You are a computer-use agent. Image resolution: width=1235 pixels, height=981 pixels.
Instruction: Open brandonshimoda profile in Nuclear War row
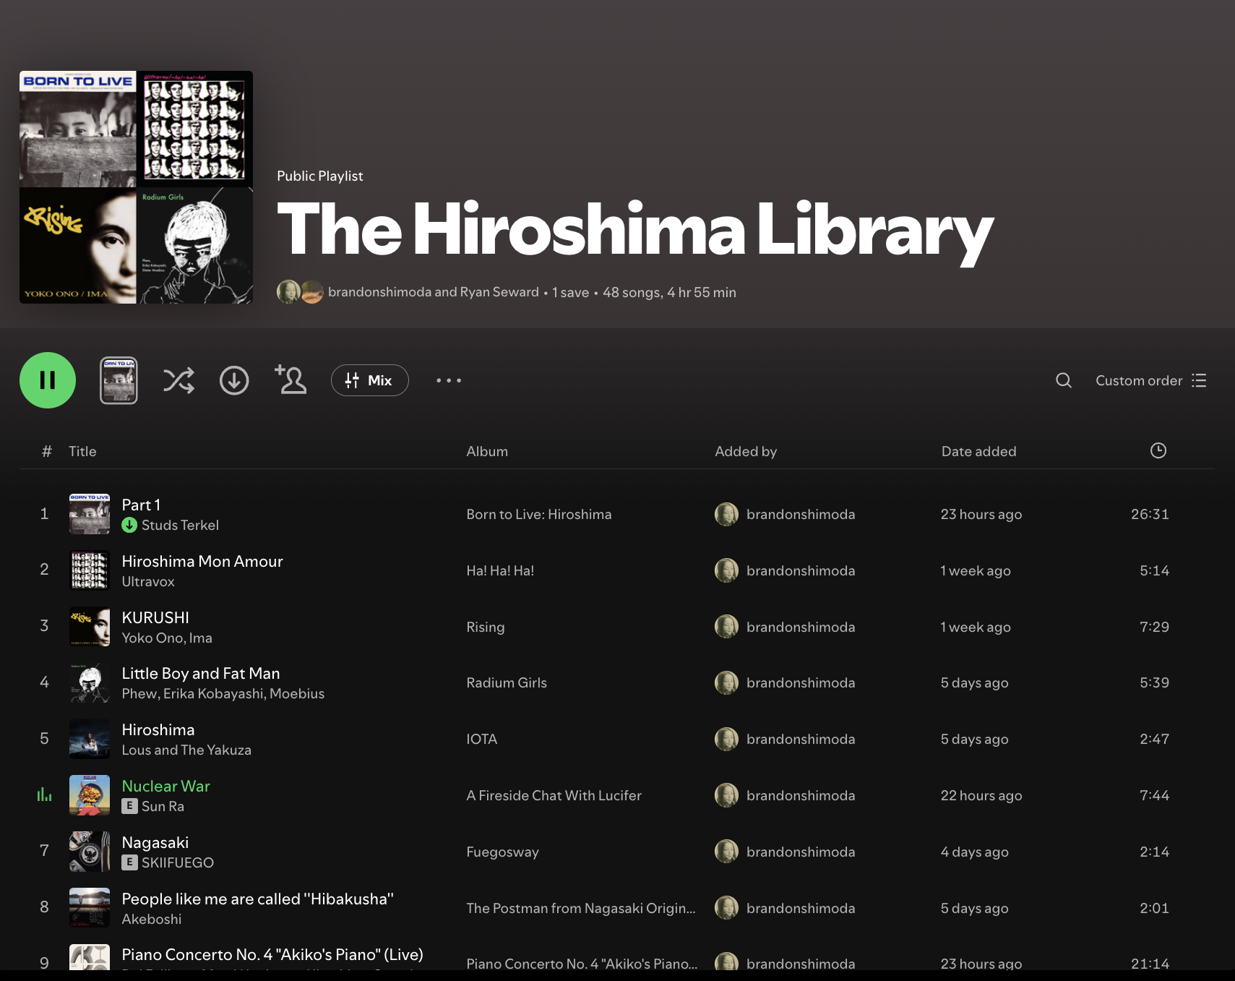(x=801, y=795)
